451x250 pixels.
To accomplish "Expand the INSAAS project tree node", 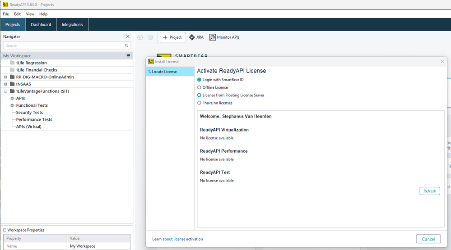I will point(5,84).
